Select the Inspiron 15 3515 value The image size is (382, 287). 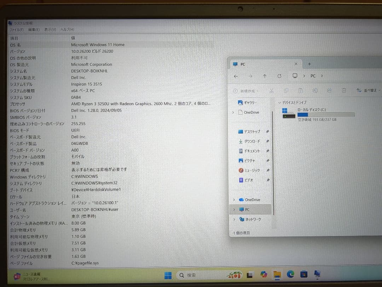[87, 84]
